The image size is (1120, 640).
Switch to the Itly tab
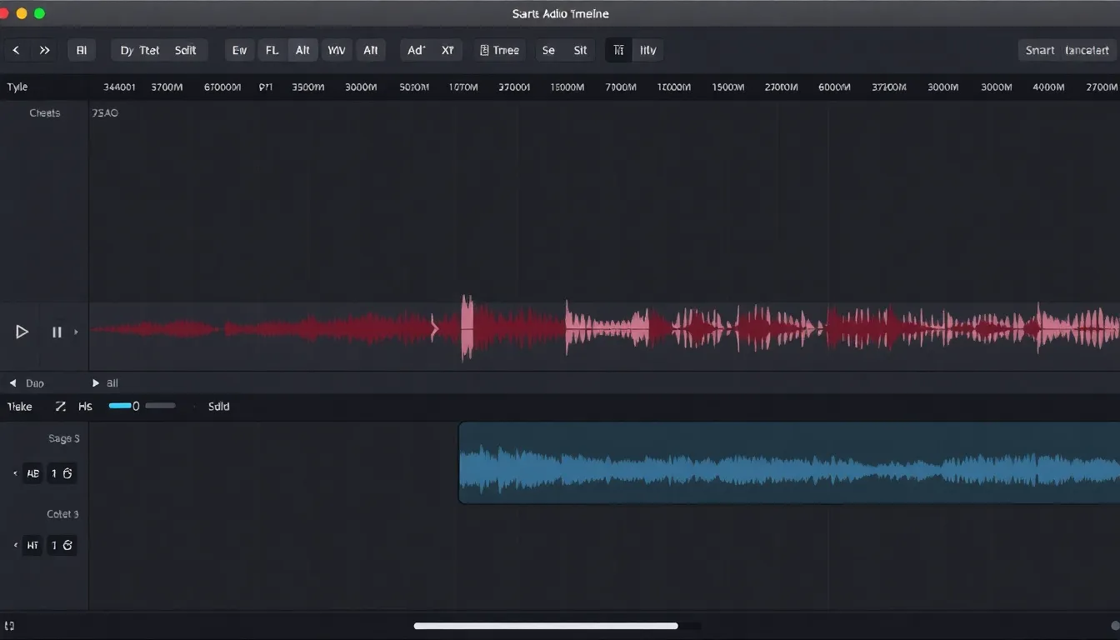coord(647,50)
